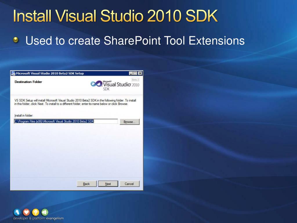Click the developer & platform evangelism text
This screenshot has height=223, width=297.
tap(38, 218)
